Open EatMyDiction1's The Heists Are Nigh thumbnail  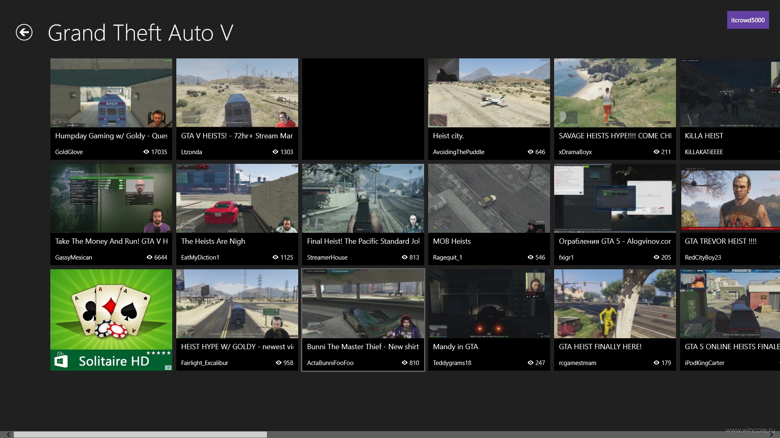(x=237, y=198)
